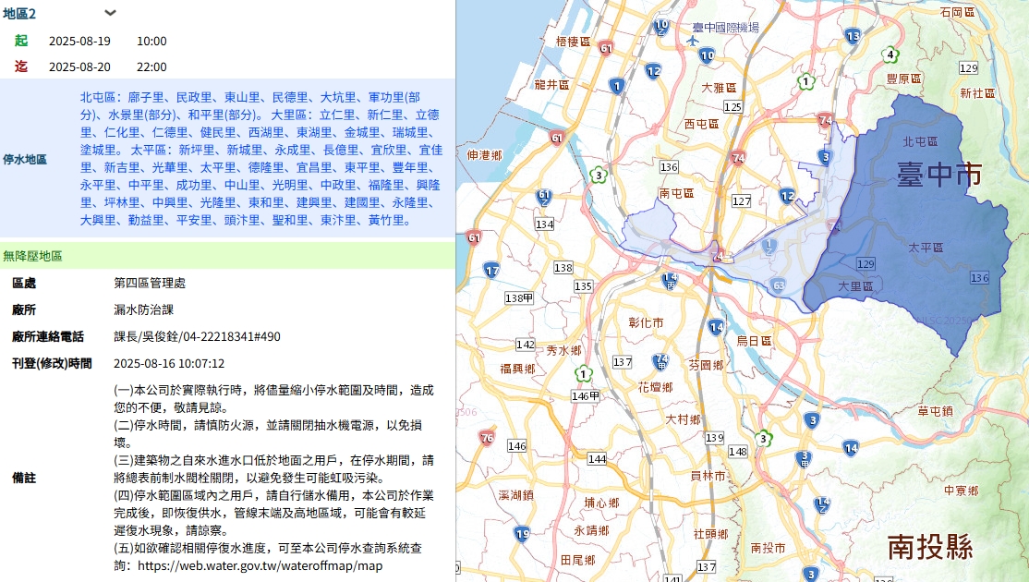Select the county road 127 marker
Image resolution: width=1029 pixels, height=582 pixels.
[x=741, y=201]
